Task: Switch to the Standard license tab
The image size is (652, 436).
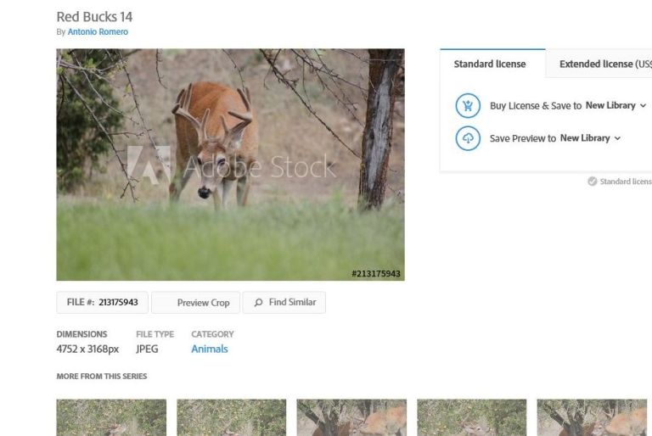Action: [x=490, y=64]
